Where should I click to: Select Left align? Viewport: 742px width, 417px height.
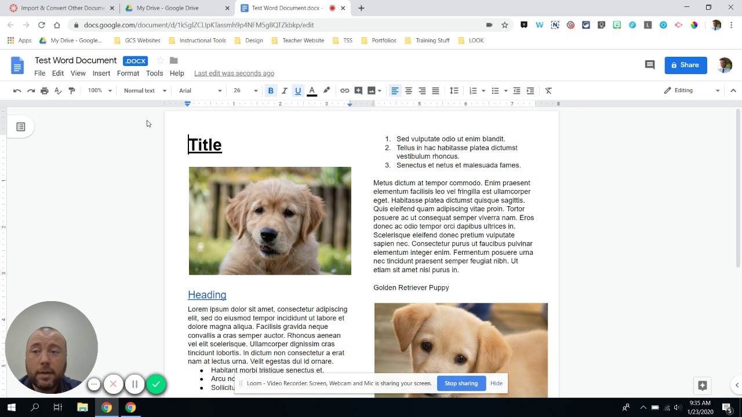[x=395, y=90]
